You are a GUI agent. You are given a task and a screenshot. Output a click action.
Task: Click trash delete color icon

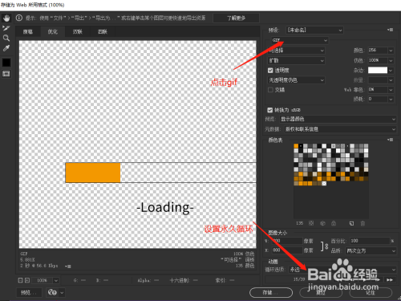click(x=363, y=223)
